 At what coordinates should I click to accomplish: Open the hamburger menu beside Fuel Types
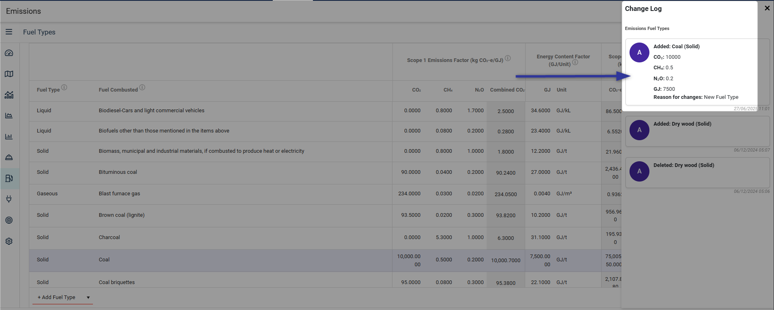[9, 32]
